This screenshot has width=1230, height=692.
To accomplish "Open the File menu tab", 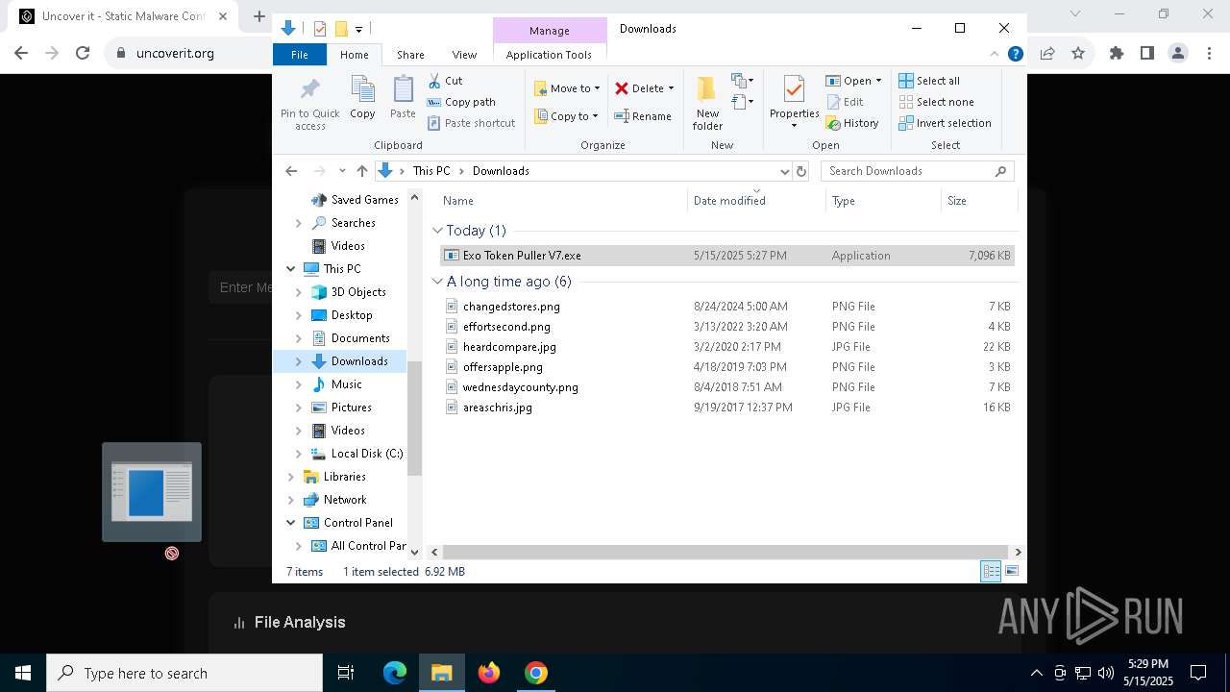I will (x=300, y=55).
